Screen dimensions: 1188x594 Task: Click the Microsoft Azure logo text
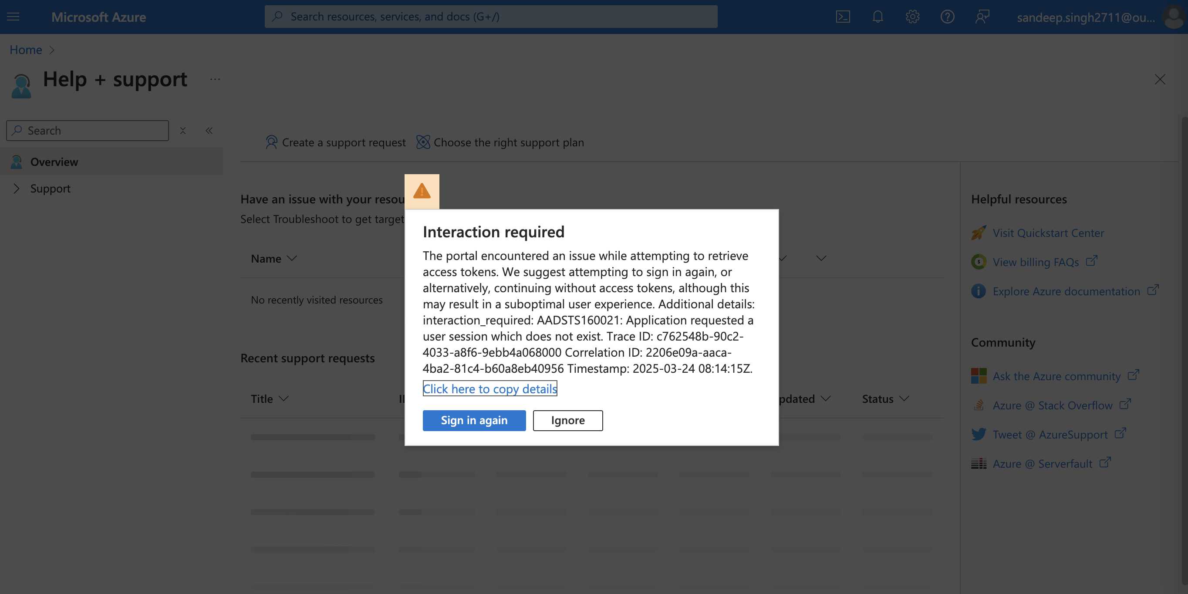99,17
